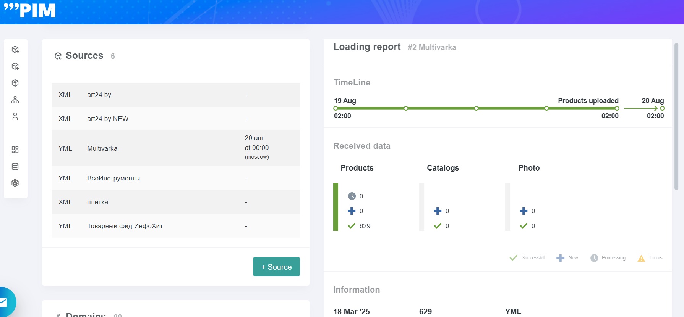Click the database cylinder icon in sidebar
684x317 pixels.
coord(15,166)
